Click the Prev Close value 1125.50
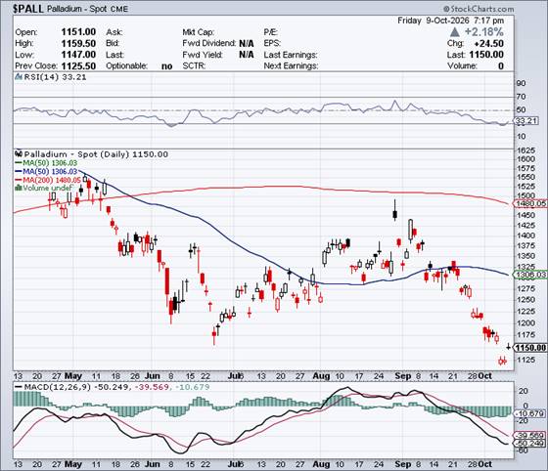 coord(78,65)
